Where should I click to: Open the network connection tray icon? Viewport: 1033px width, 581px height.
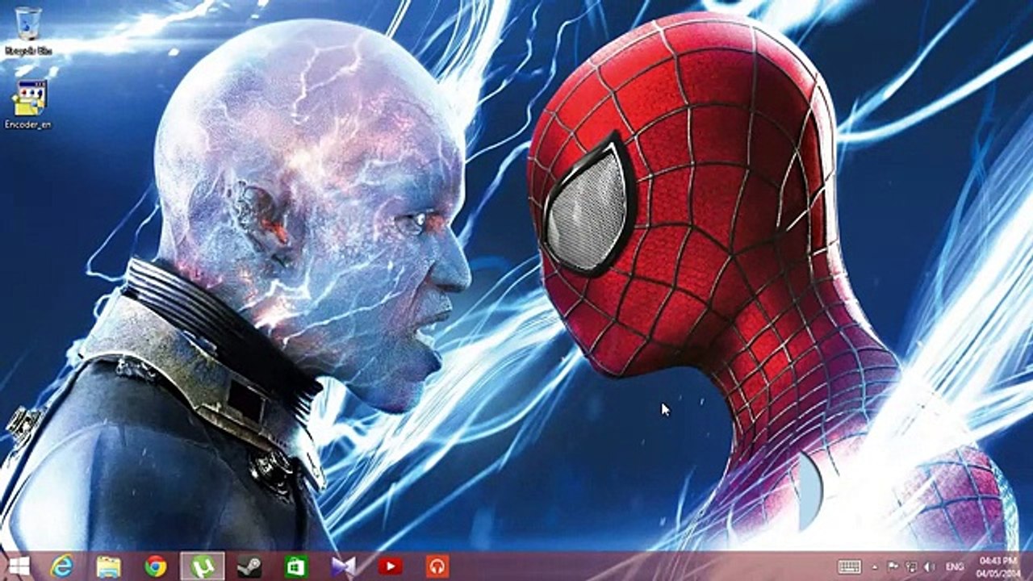[x=910, y=566]
